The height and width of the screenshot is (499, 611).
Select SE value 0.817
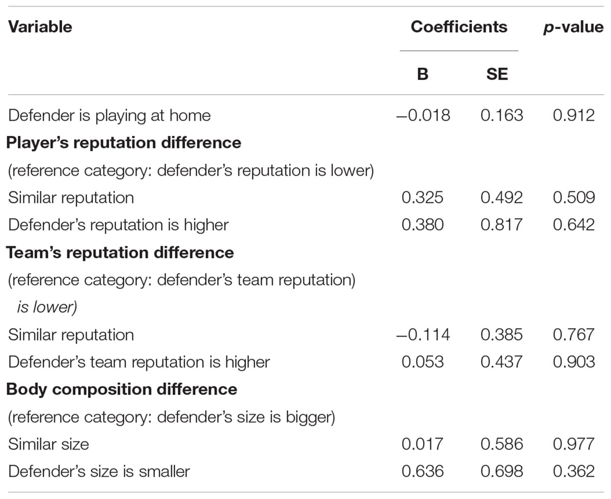(x=502, y=224)
